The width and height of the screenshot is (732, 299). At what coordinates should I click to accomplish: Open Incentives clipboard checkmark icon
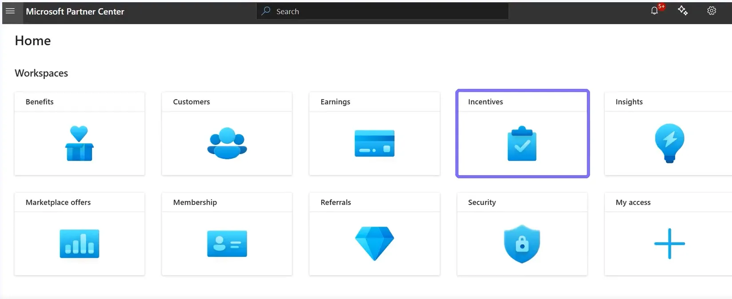(522, 143)
